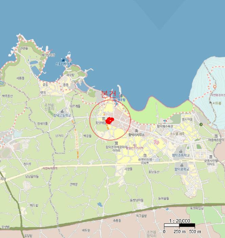Click the beach umbrella icon at 함덕해수욕장
This screenshot has height=238, width=225.
tap(165, 122)
